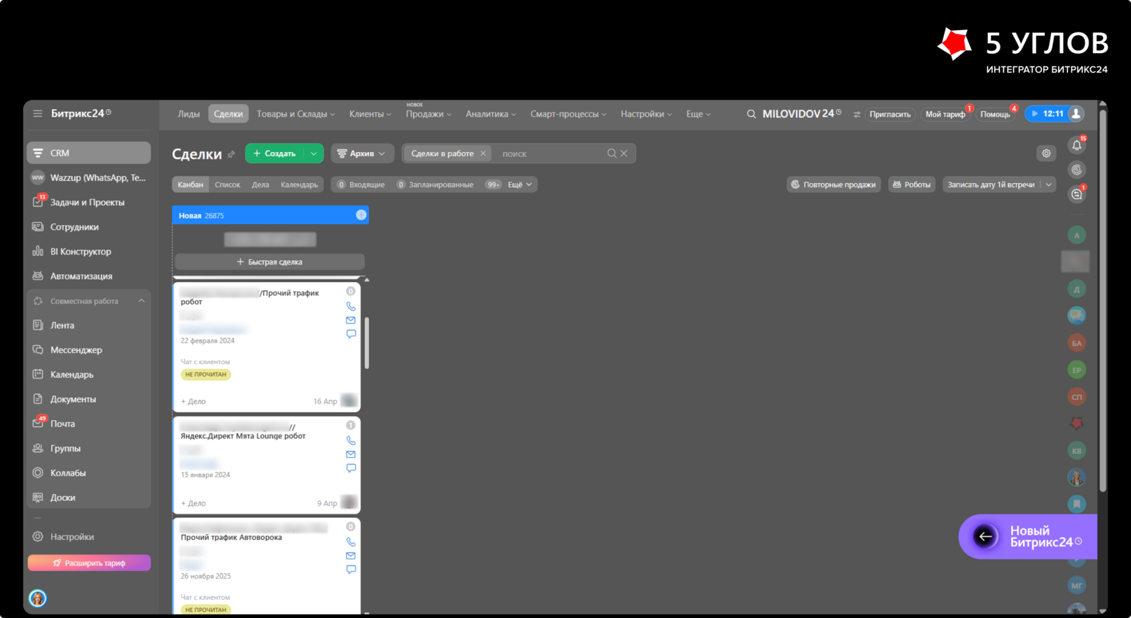
Task: Open the kanban settings gear
Action: (x=1046, y=153)
